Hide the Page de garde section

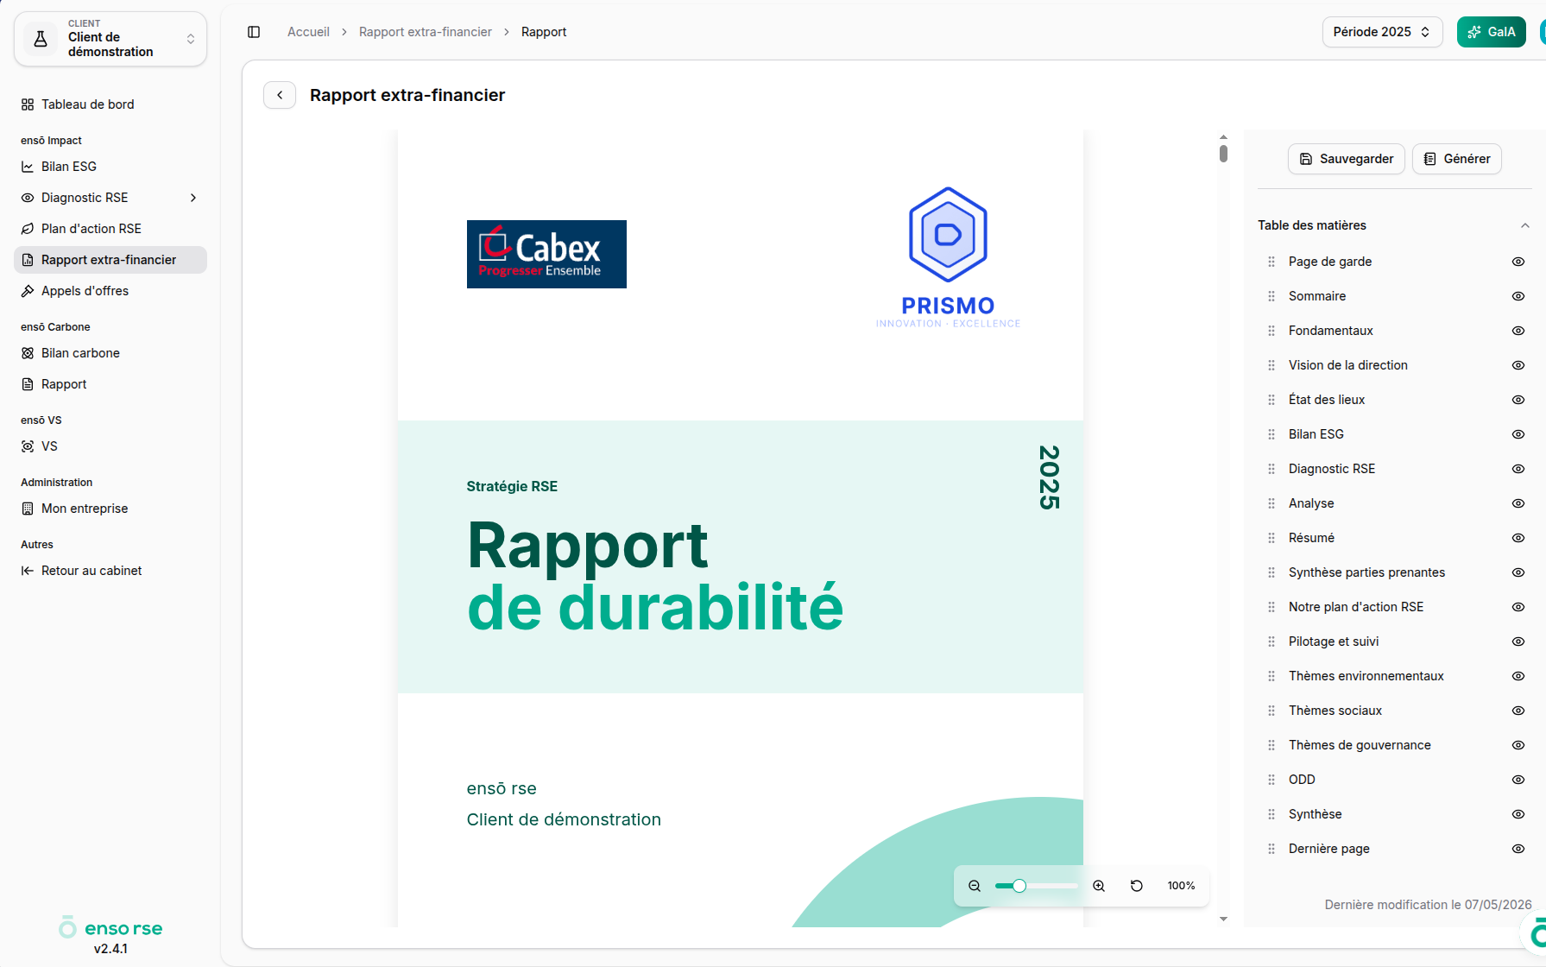click(x=1518, y=262)
